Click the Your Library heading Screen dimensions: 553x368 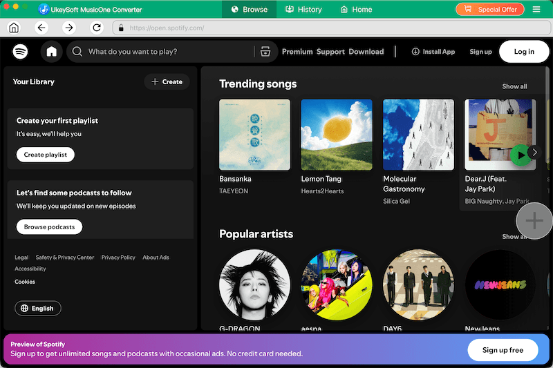point(33,81)
